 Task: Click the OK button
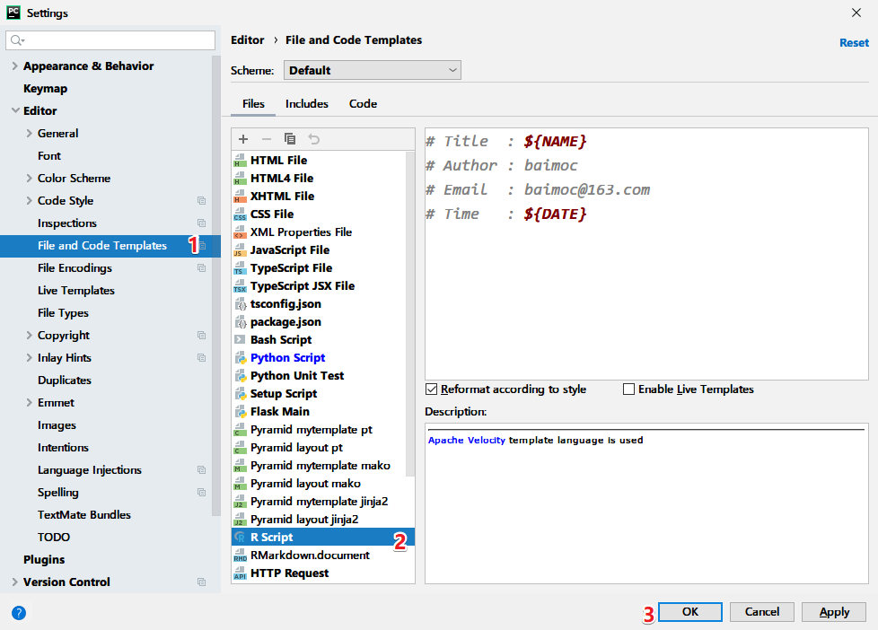689,611
